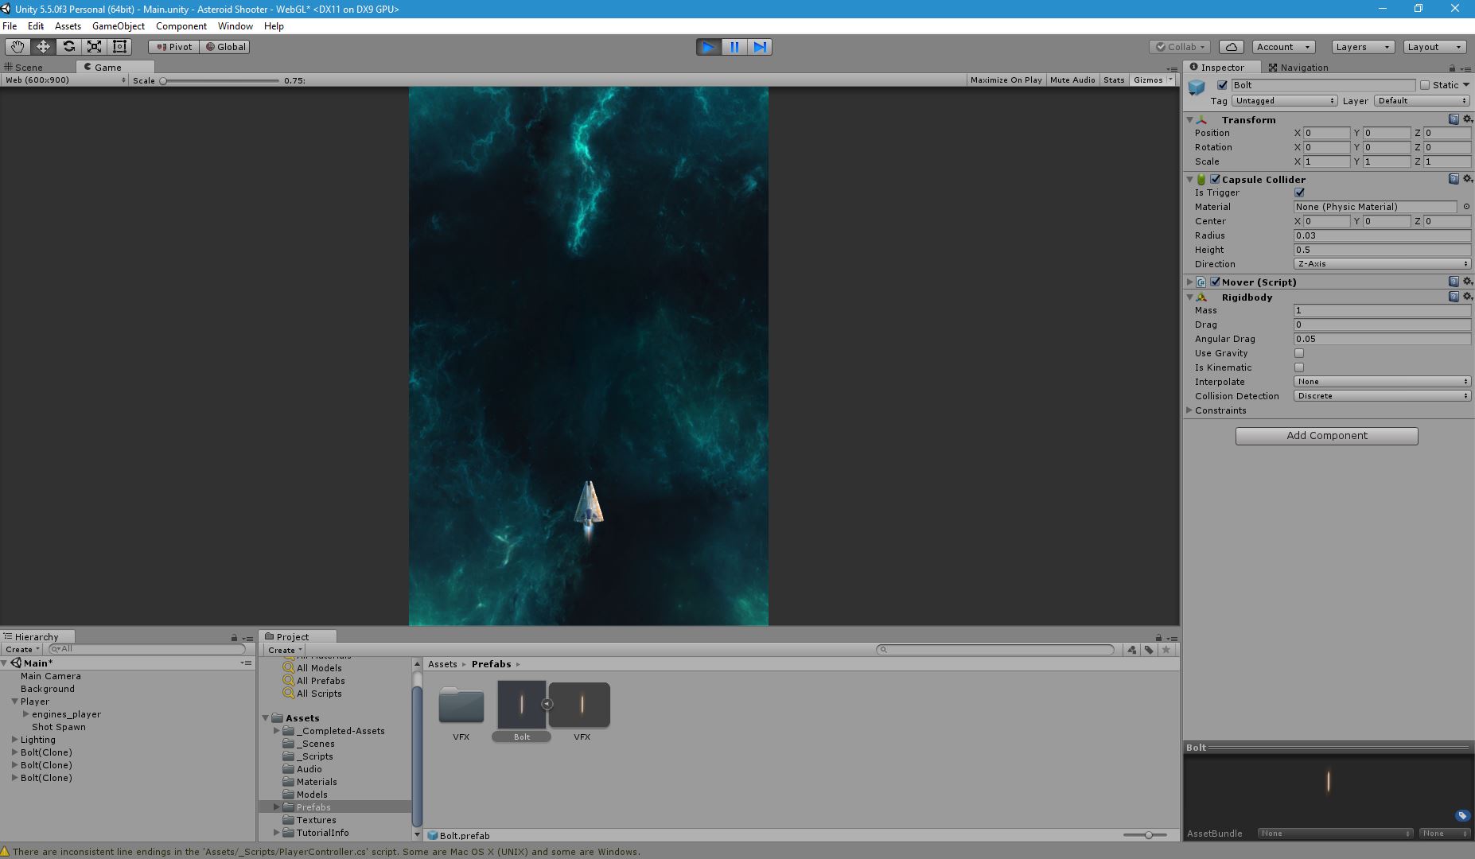Select Bolt prefab thumbnail
Screen dimensions: 1475x859
pos(521,705)
